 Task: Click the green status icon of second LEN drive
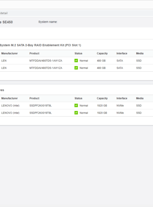pos(76,68)
